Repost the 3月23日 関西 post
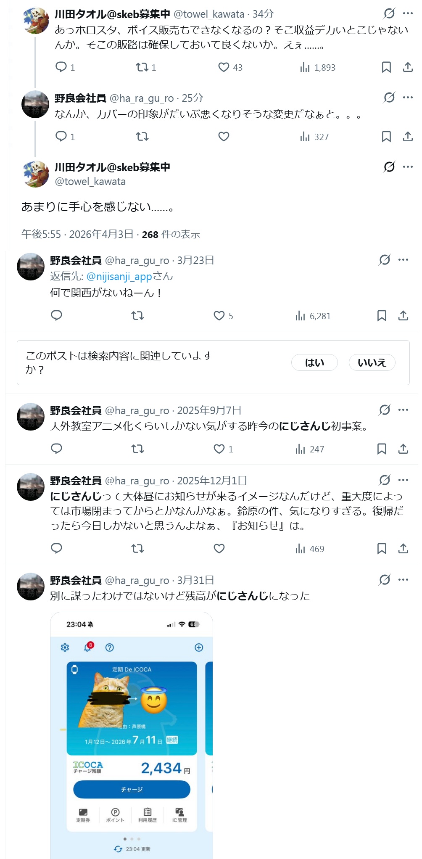422x859 pixels. coord(137,316)
